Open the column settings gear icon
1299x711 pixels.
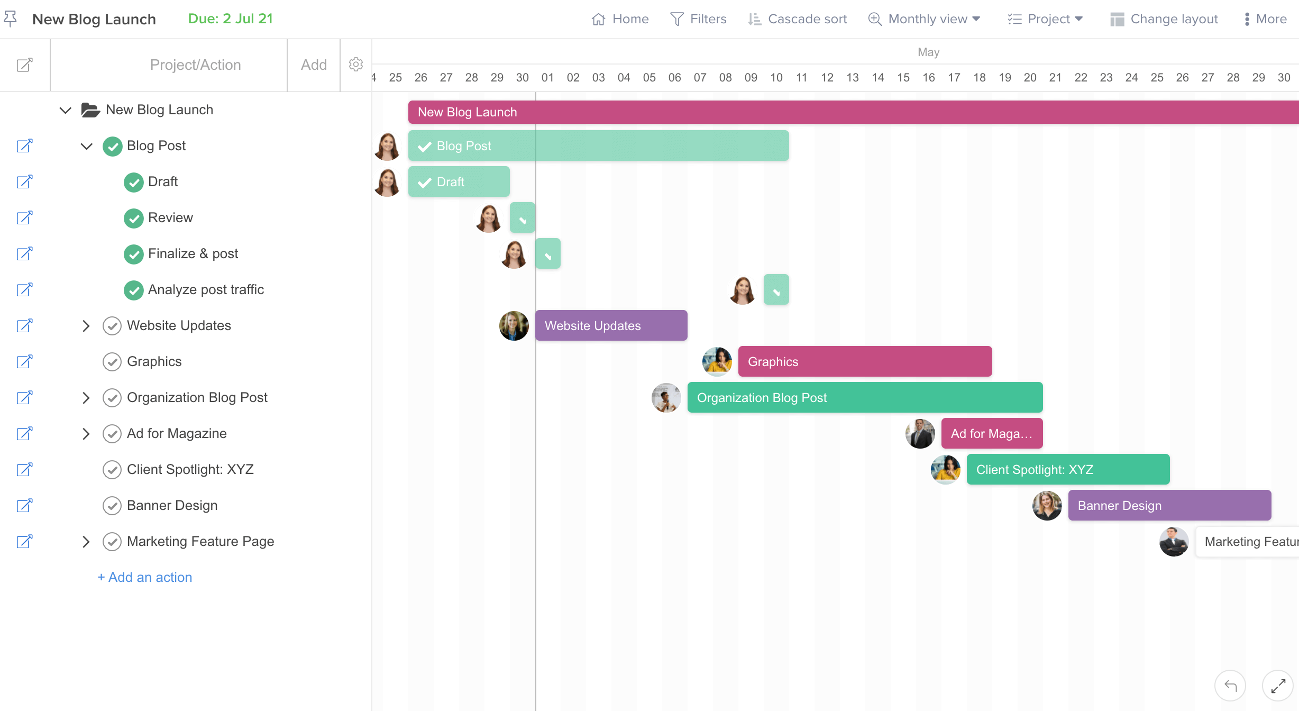(x=356, y=65)
